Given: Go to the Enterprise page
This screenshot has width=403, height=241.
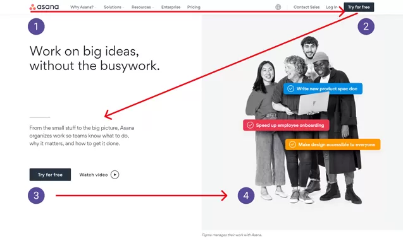Looking at the screenshot, I should [x=171, y=7].
